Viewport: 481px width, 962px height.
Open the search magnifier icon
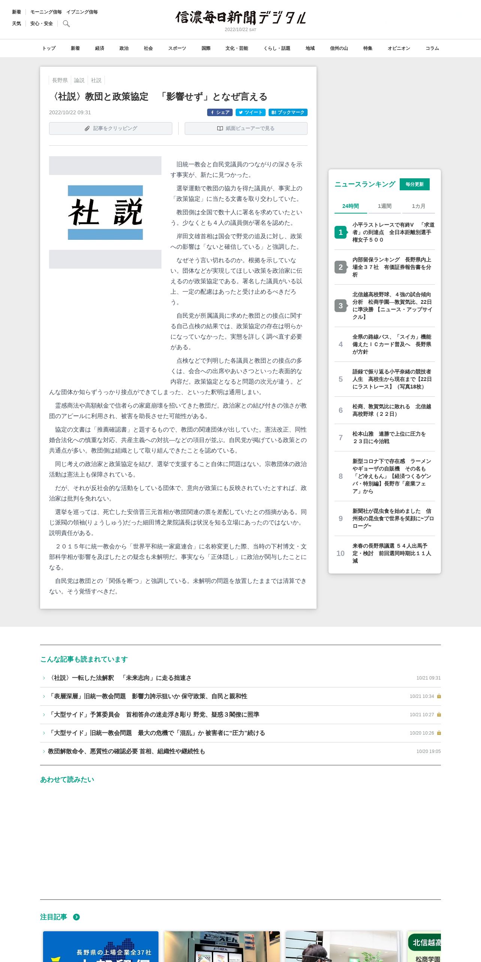[66, 24]
